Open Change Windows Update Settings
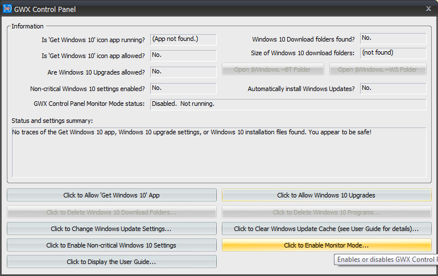 111,229
